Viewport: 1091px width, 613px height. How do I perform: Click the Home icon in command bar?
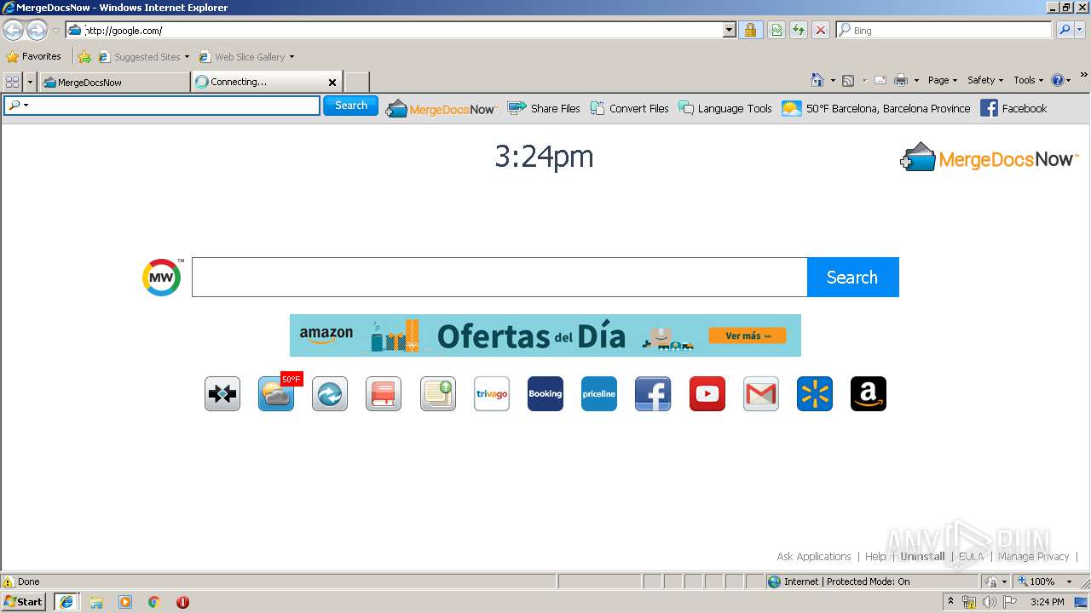pos(817,80)
